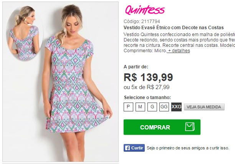Click the shopping bag icon on Comprar
235x164 pixels.
(x=190, y=127)
